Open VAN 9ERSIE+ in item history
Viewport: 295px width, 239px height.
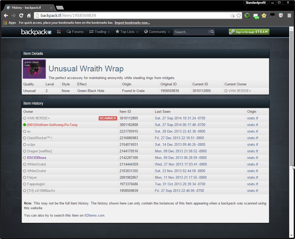38,118
